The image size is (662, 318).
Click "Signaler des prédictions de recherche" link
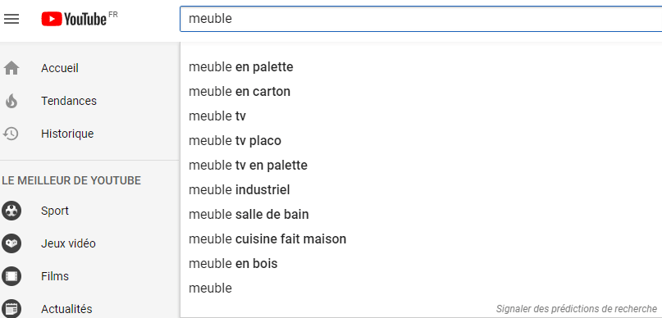tap(577, 309)
